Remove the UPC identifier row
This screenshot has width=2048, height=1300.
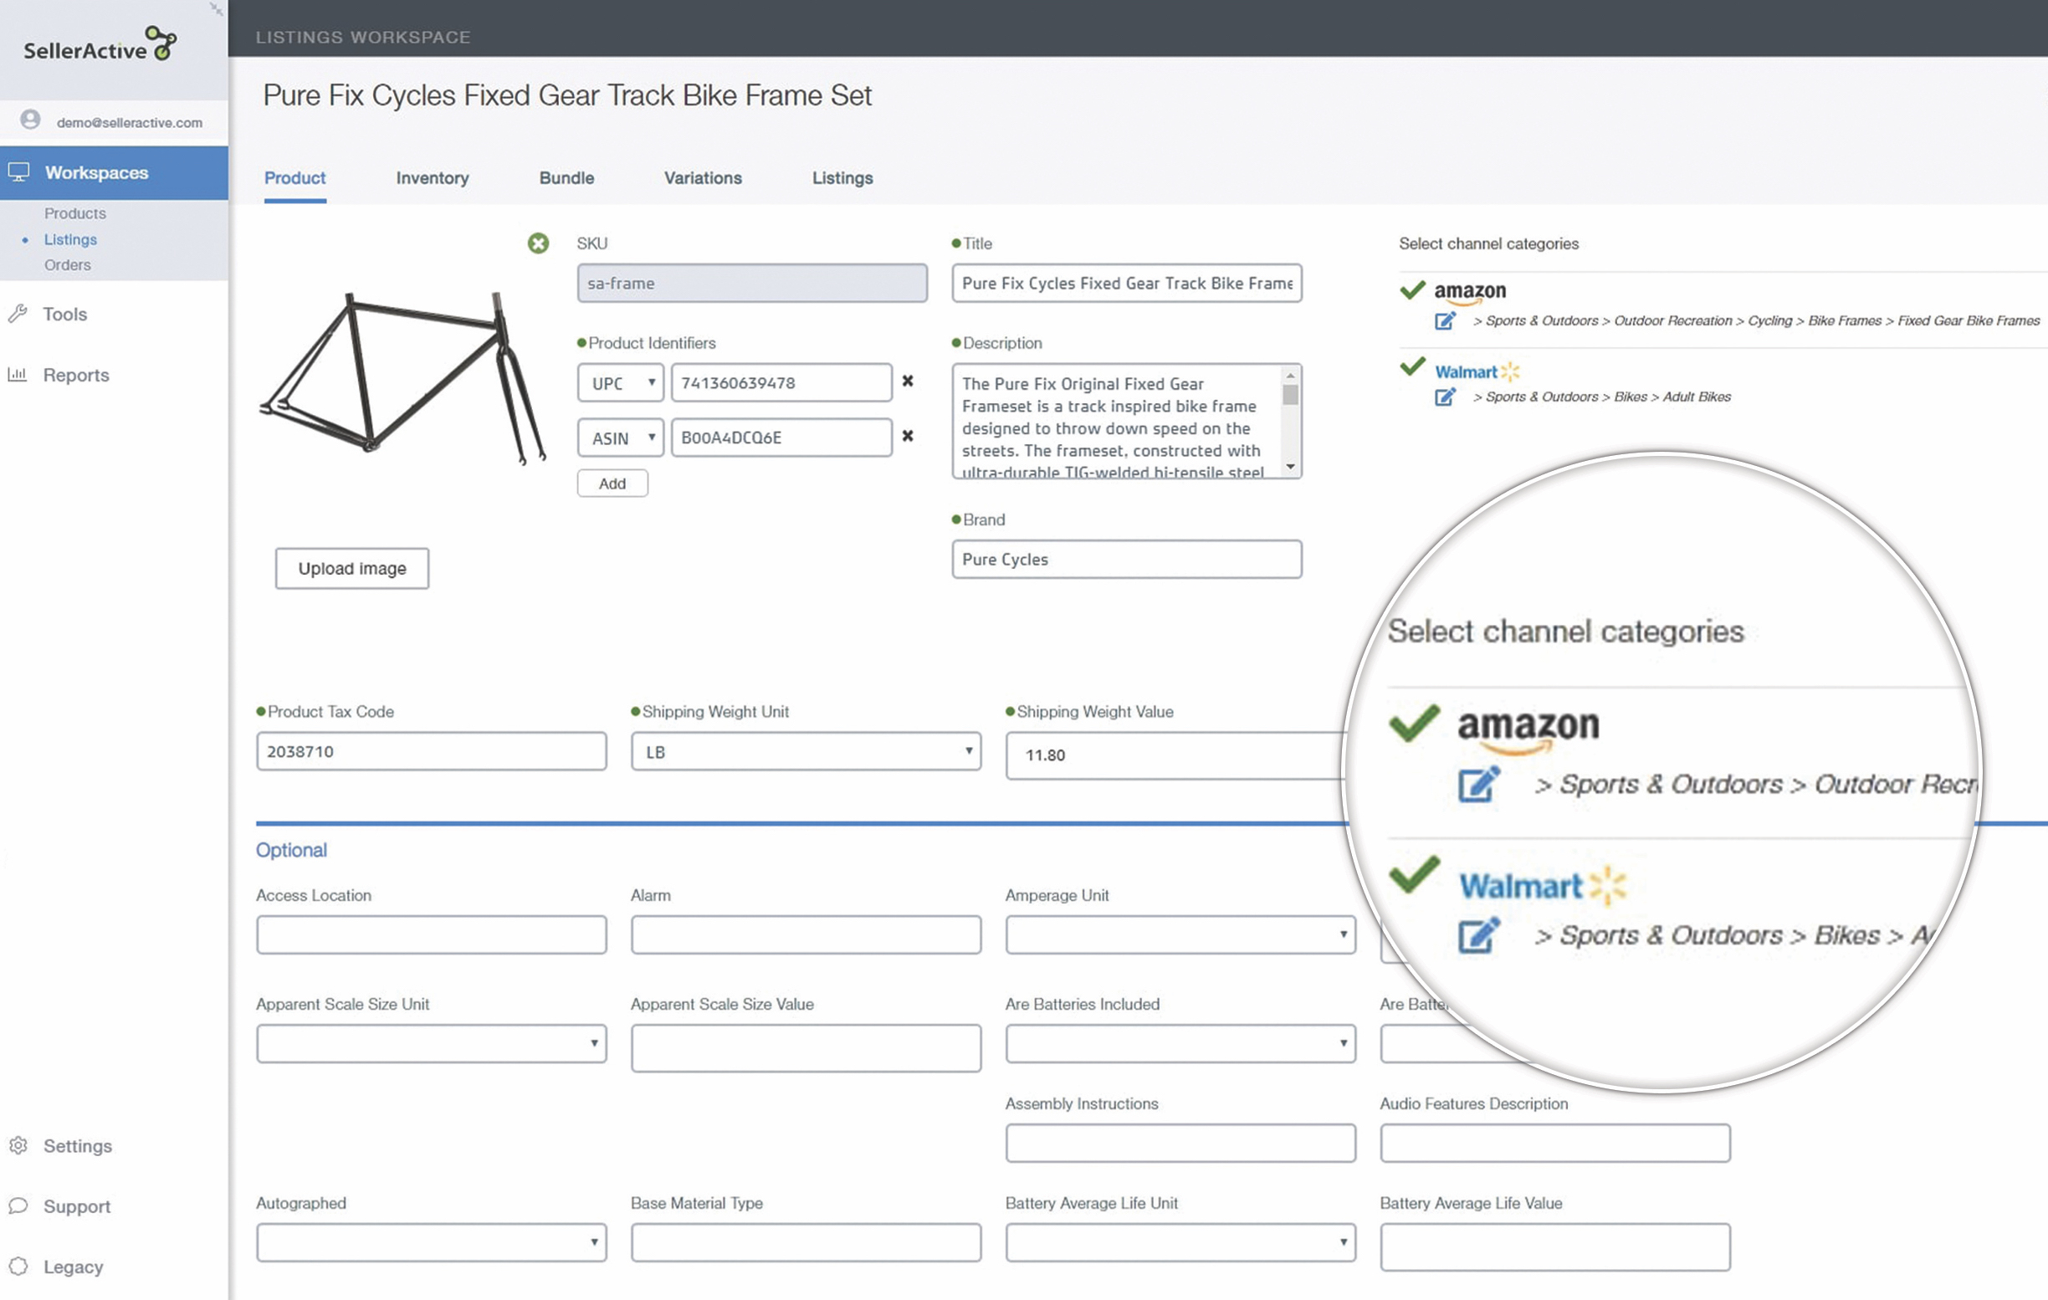pyautogui.click(x=908, y=381)
